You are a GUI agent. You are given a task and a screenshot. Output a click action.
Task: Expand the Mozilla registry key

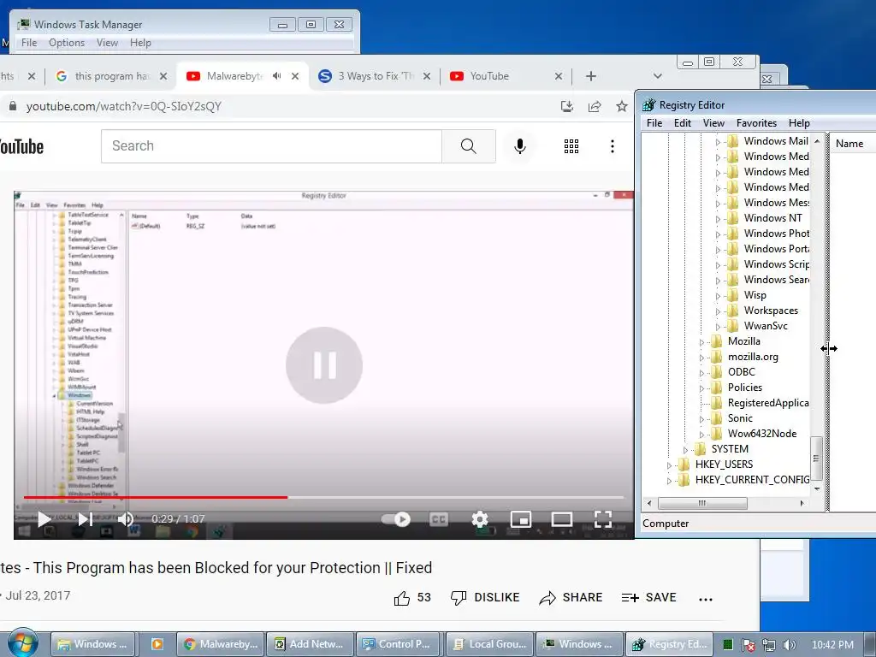(x=701, y=342)
